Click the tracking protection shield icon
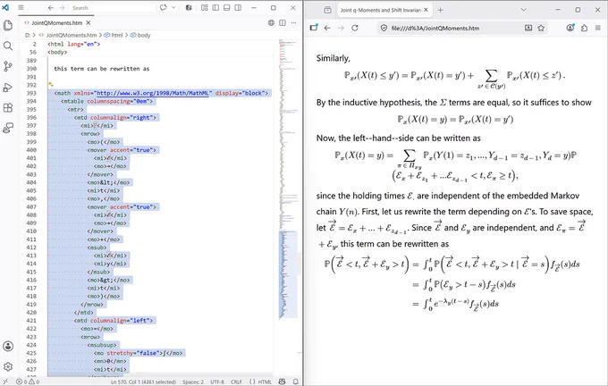Viewport: 608px width, 386px height. [x=384, y=28]
